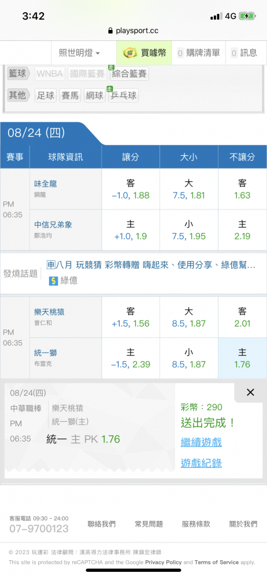
Task: Select 樂天桃猿 客 moneyline 2.01
Action: coord(242,317)
